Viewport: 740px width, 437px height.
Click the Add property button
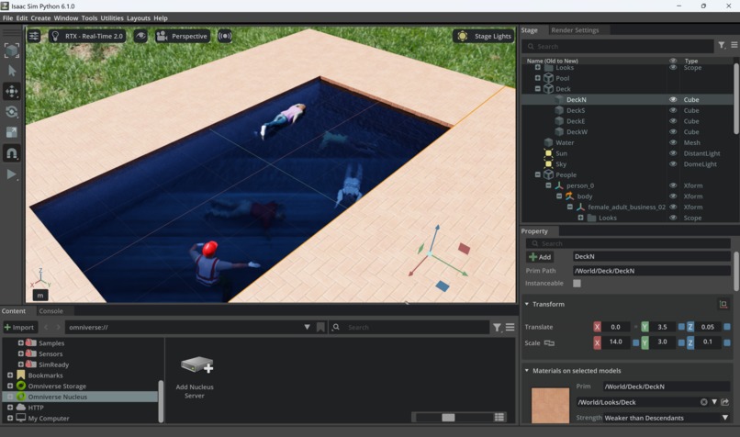tap(540, 257)
